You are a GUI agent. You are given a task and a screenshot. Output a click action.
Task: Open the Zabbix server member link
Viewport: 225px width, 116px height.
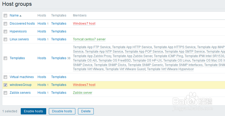[82, 93]
